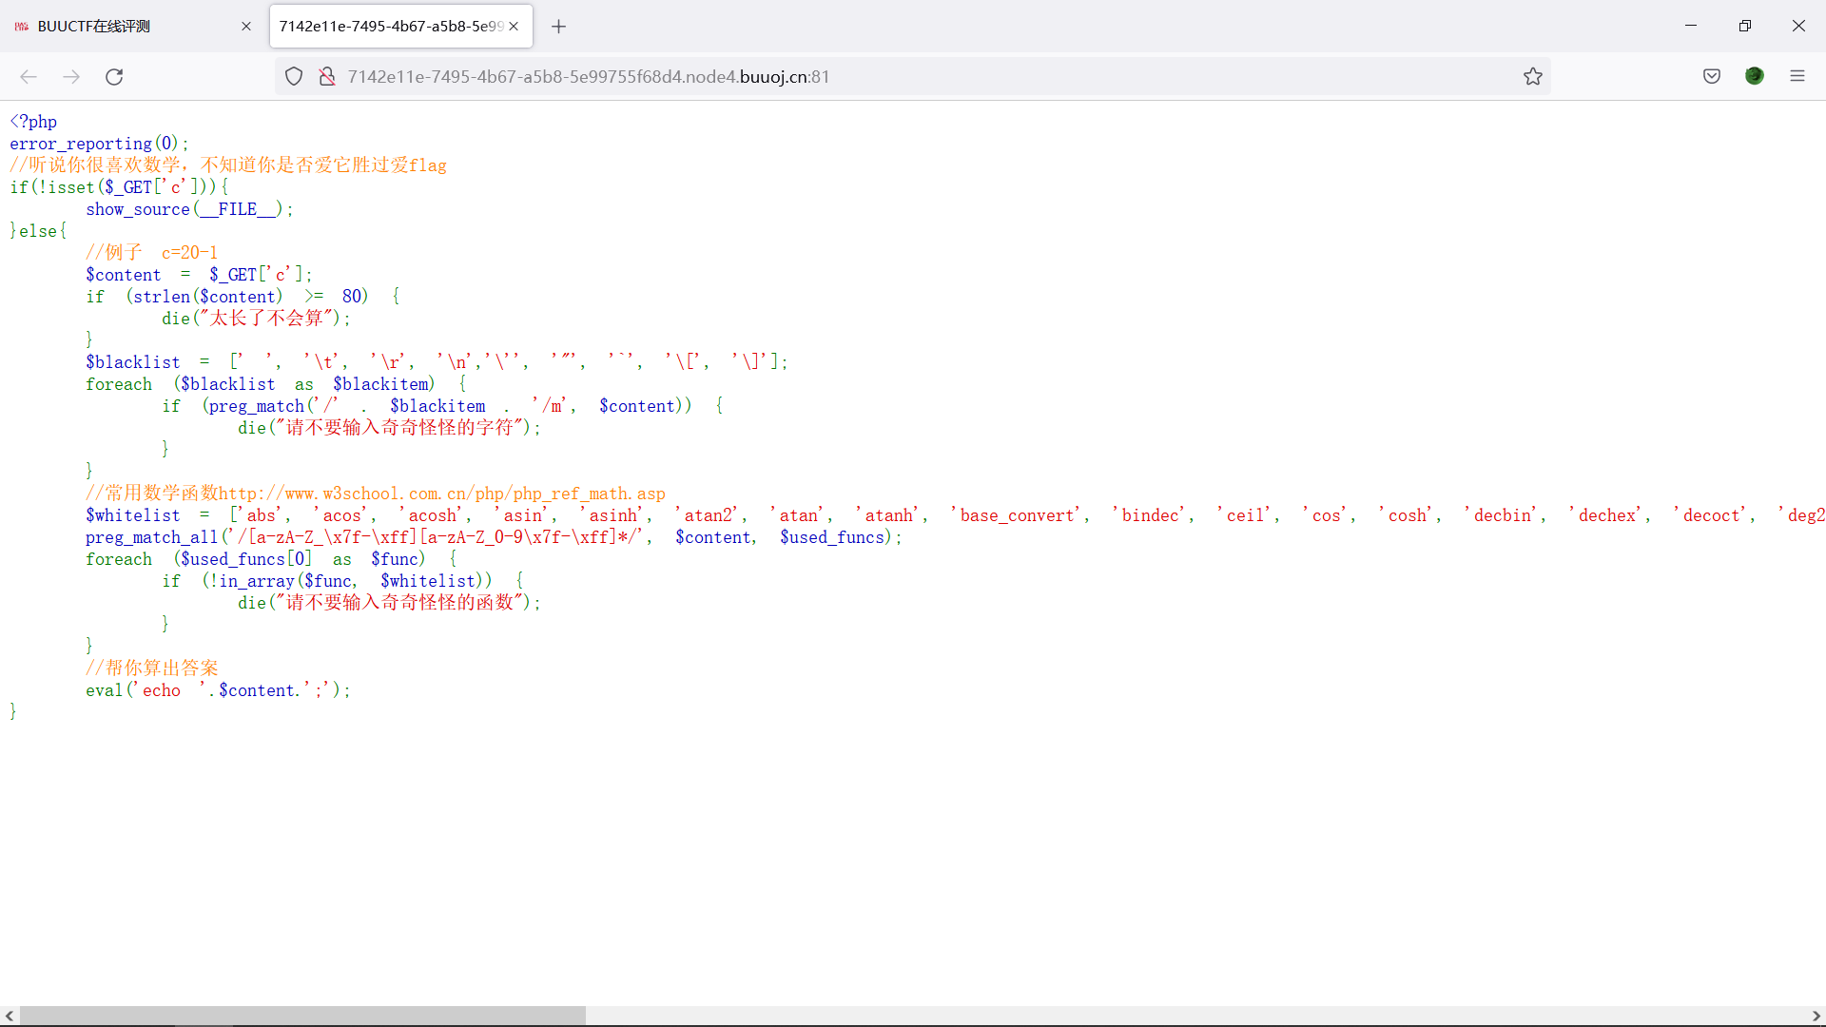Click the //帮你算出答案 comment
1826x1027 pixels.
152,669
